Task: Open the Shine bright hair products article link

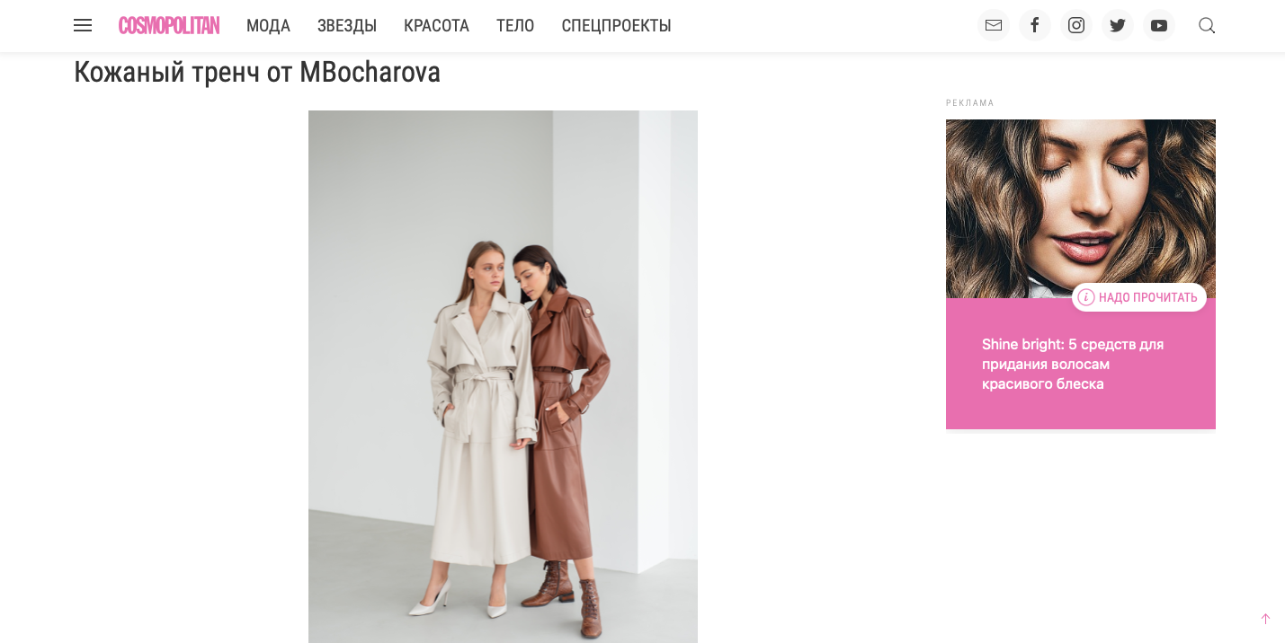Action: point(1073,364)
